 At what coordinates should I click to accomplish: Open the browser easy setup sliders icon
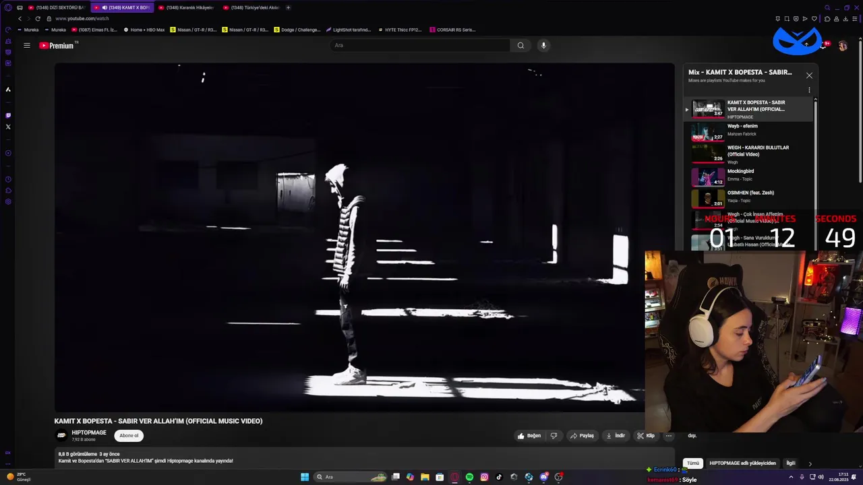[x=855, y=19]
